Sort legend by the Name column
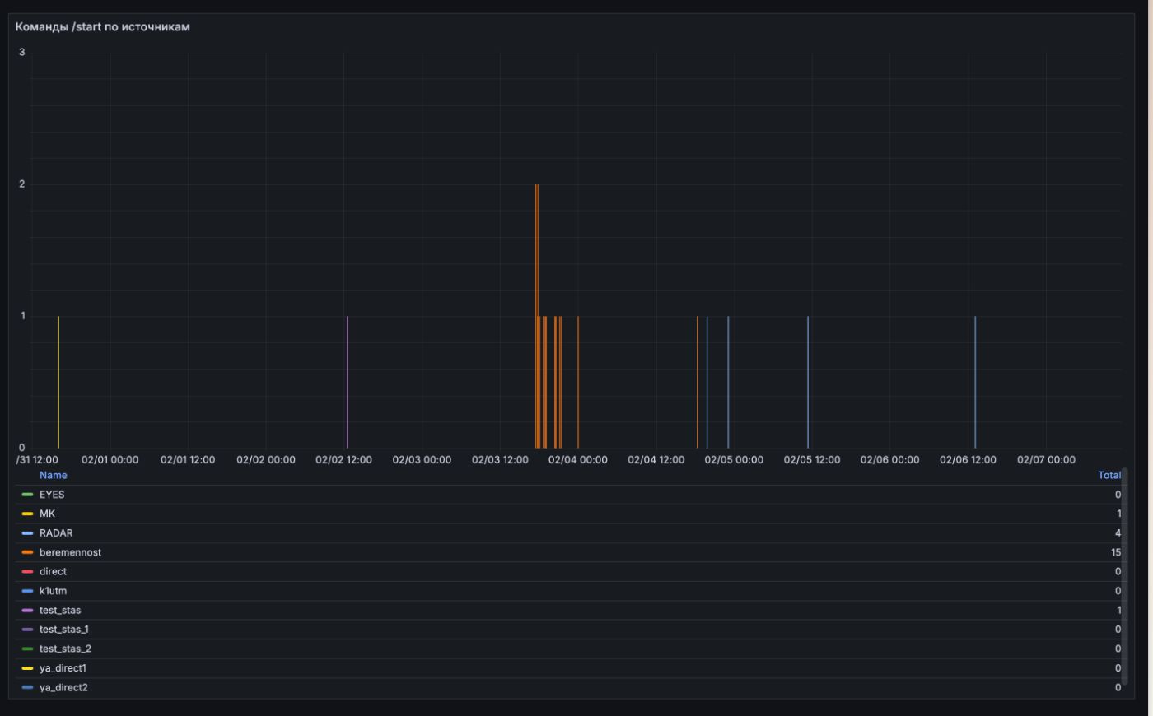1153x716 pixels. click(x=54, y=475)
